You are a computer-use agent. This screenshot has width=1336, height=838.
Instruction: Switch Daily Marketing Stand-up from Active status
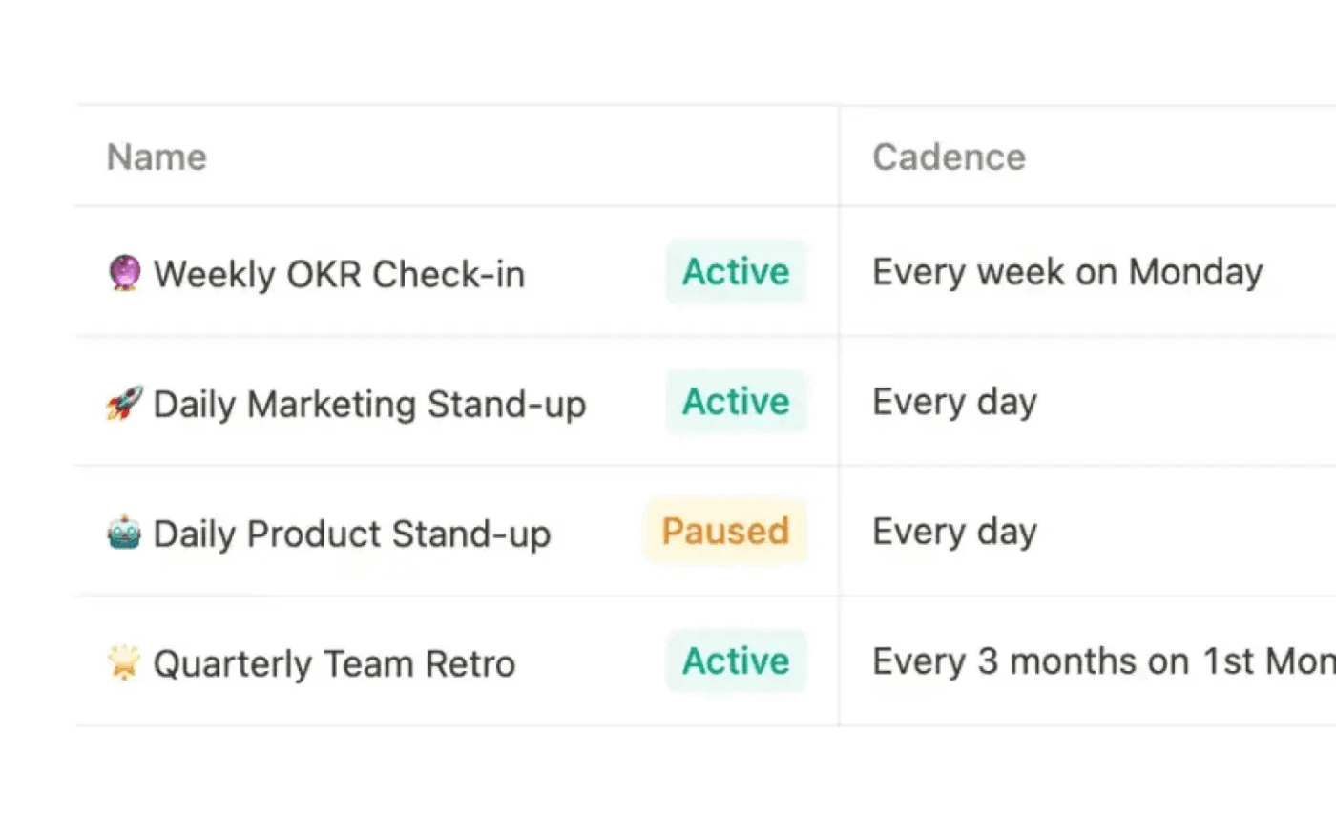pyautogui.click(x=736, y=402)
